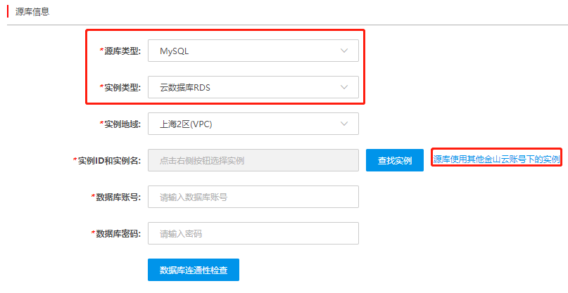Click the 数据库连通性检查 button
This screenshot has width=568, height=293.
click(194, 270)
